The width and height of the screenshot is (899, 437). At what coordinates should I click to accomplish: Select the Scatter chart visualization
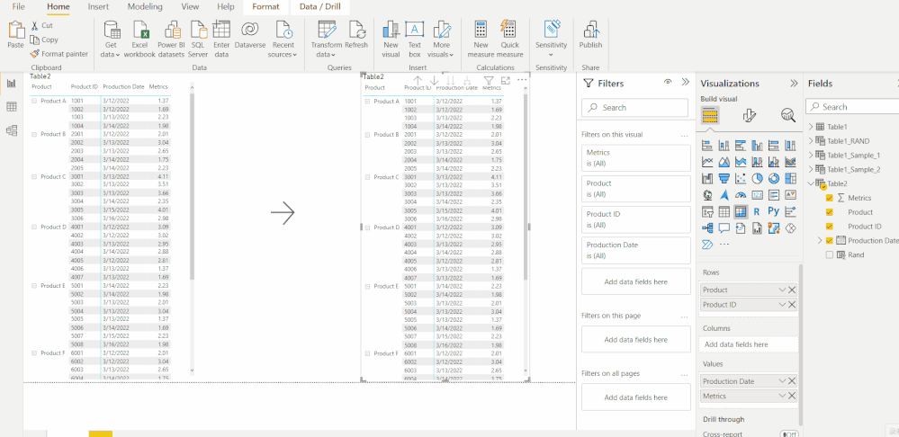(x=741, y=179)
